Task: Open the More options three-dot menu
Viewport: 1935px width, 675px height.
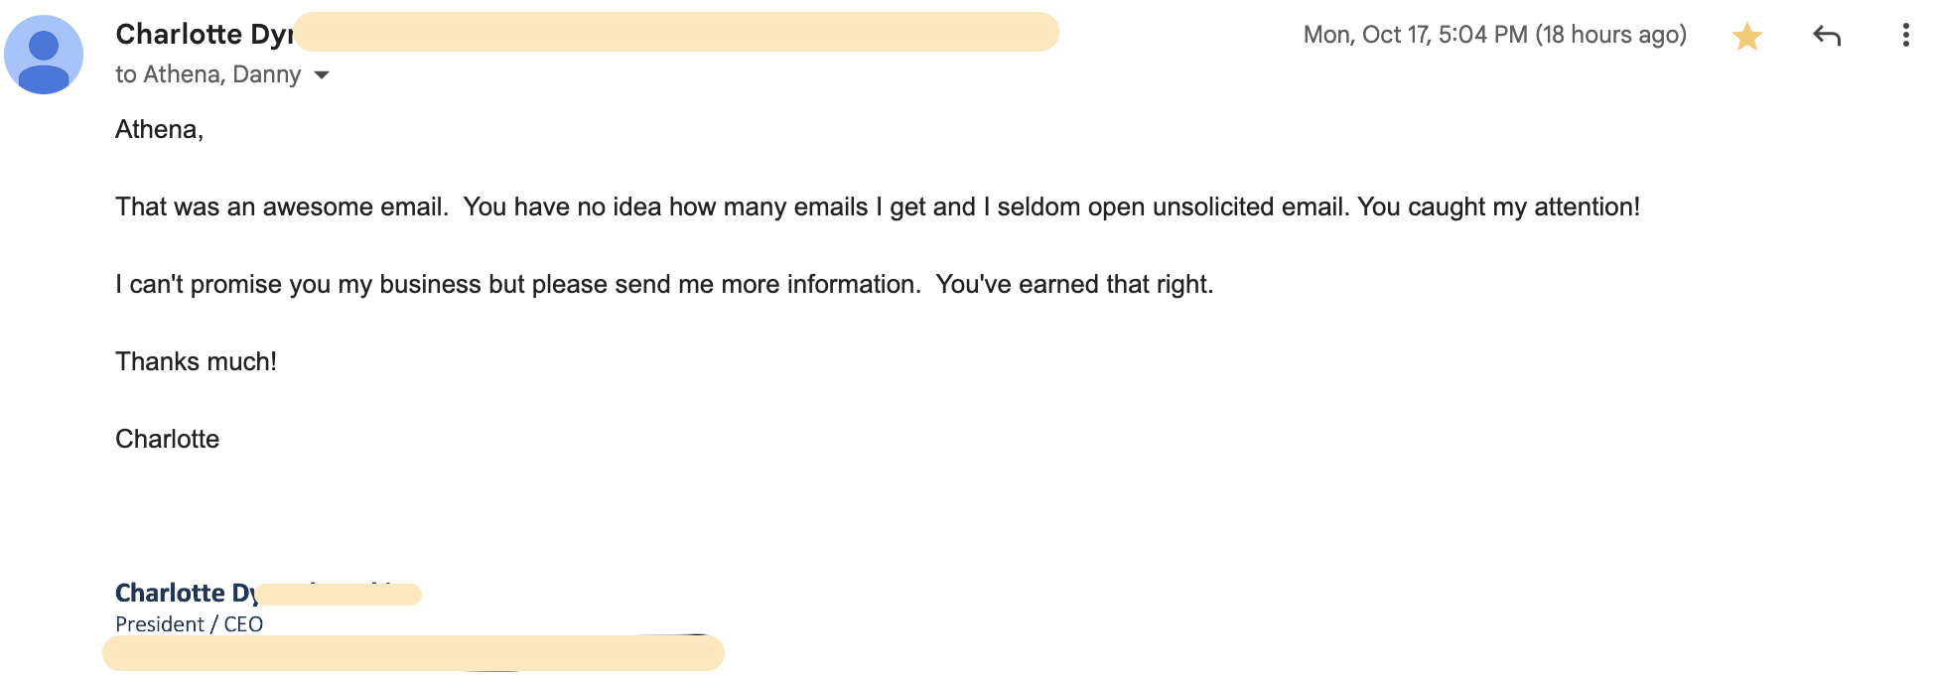Action: pos(1905,36)
